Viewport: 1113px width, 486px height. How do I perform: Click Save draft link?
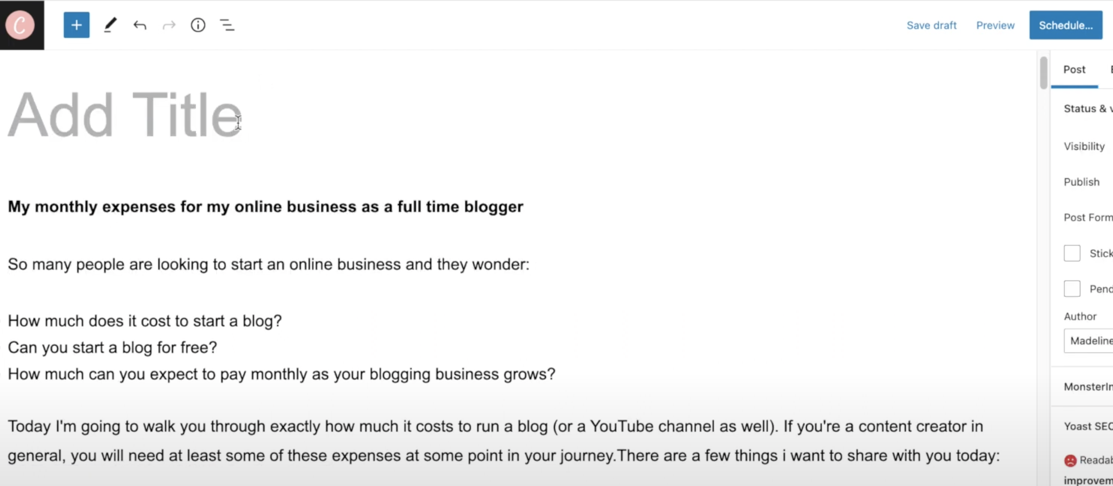point(931,26)
